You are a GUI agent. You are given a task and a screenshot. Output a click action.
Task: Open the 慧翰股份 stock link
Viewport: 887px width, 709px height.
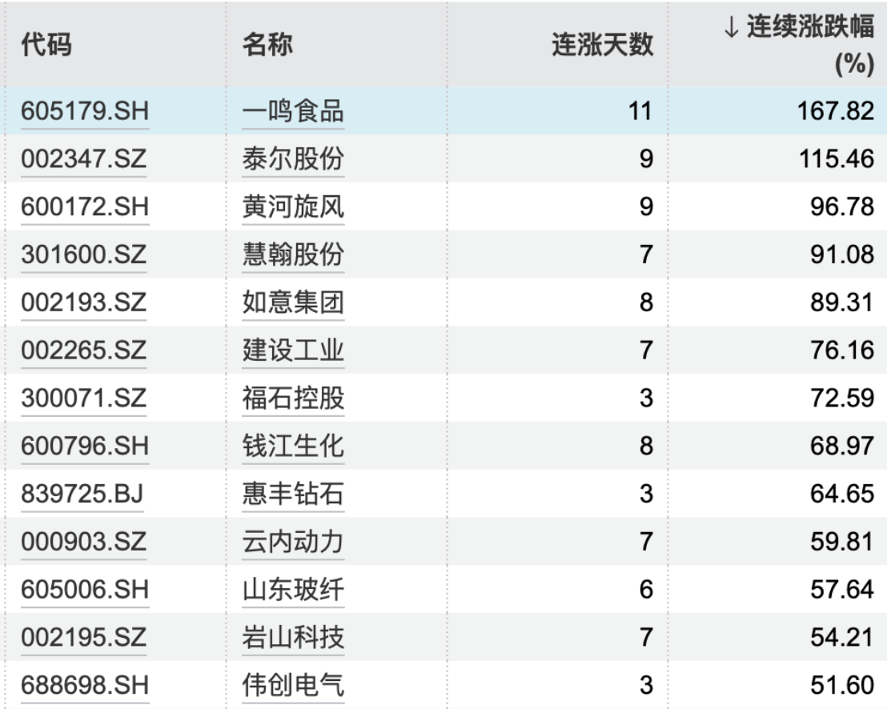point(293,254)
